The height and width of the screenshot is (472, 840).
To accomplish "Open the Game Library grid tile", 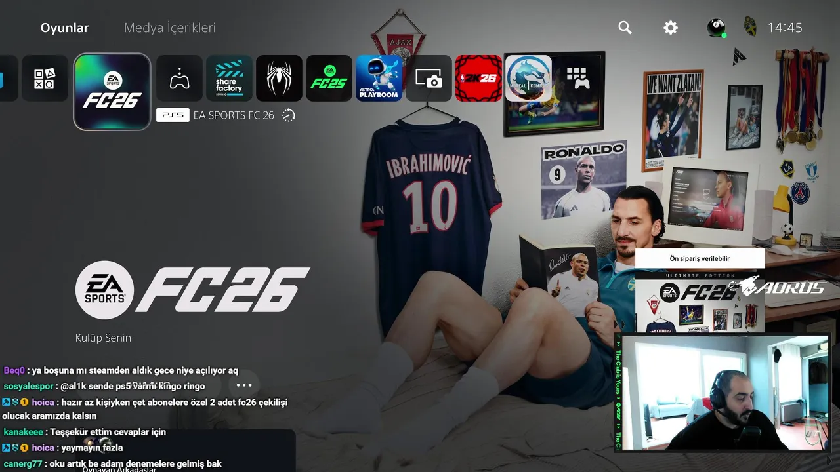I will click(x=578, y=78).
